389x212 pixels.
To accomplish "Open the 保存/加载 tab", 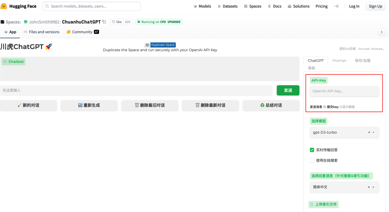I will [363, 61].
